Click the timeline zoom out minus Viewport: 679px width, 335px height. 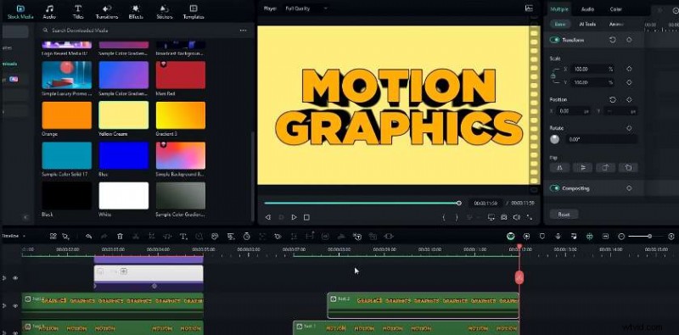pos(621,237)
